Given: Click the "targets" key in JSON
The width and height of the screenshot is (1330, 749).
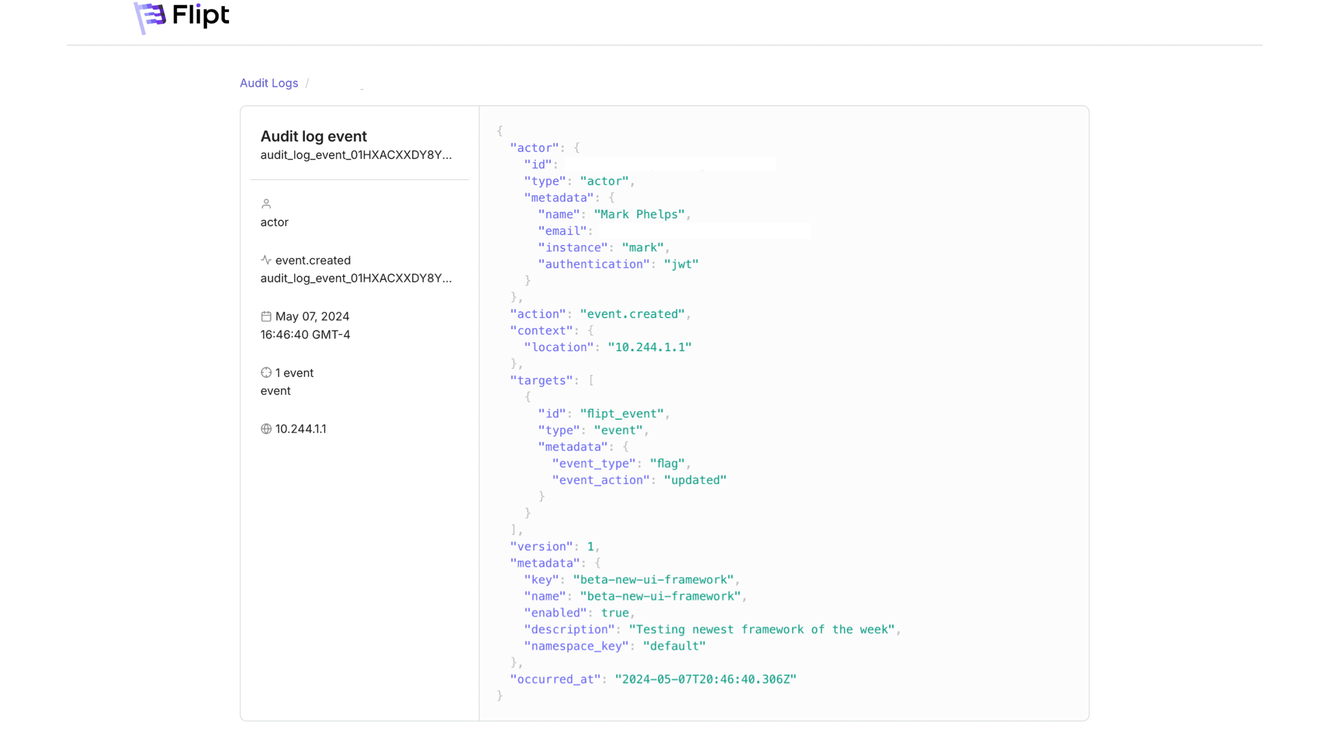Looking at the screenshot, I should coord(541,380).
